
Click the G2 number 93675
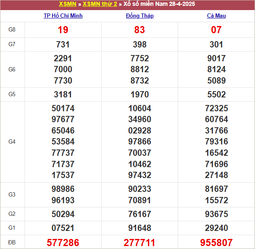[x=216, y=214]
